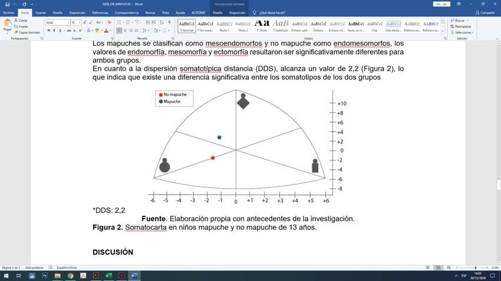
Task: Expand Buscar search options arrow
Action: [468, 21]
